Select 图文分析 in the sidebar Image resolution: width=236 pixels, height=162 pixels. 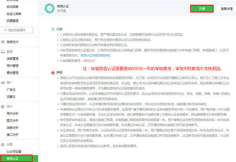click(x=13, y=120)
